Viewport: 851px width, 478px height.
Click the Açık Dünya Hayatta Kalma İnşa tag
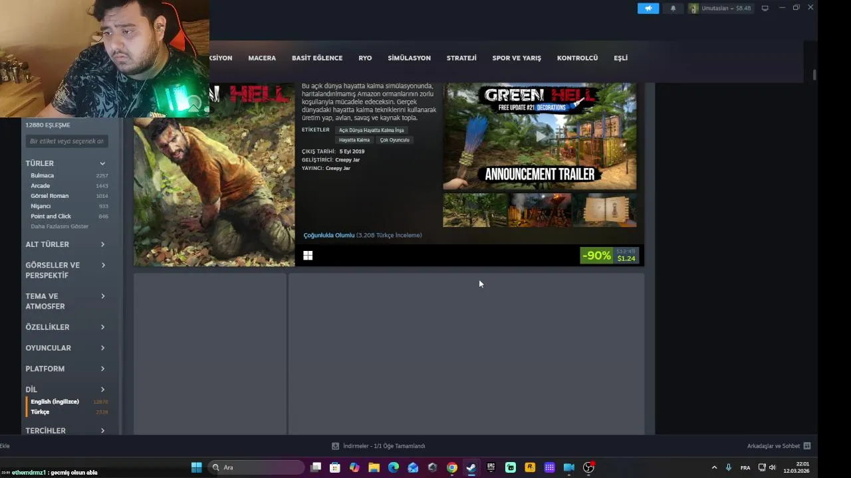point(371,130)
